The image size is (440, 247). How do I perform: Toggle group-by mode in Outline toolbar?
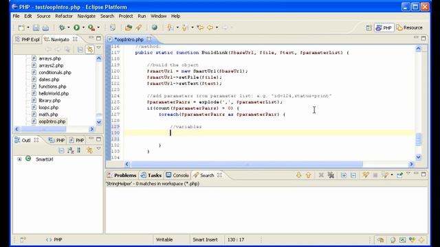[x=79, y=151]
